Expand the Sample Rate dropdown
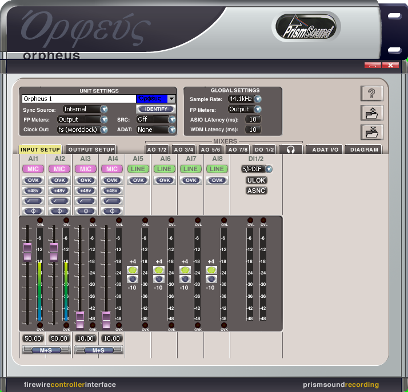Screen dimensions: 408x392 (258, 99)
